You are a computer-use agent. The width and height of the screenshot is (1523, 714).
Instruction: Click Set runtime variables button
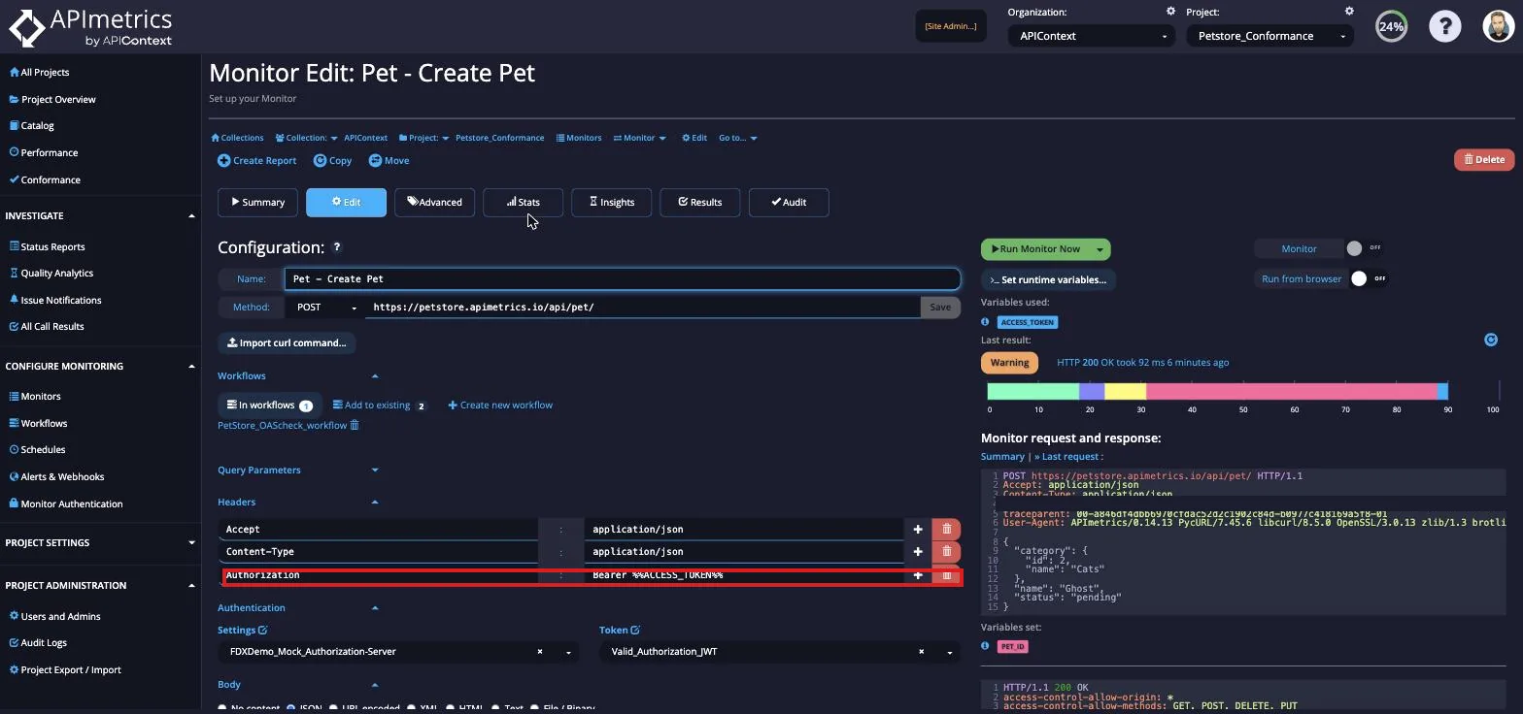[x=1048, y=279]
